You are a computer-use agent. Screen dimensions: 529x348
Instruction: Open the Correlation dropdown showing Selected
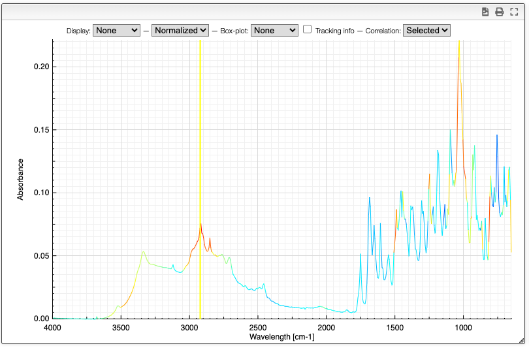(x=427, y=30)
